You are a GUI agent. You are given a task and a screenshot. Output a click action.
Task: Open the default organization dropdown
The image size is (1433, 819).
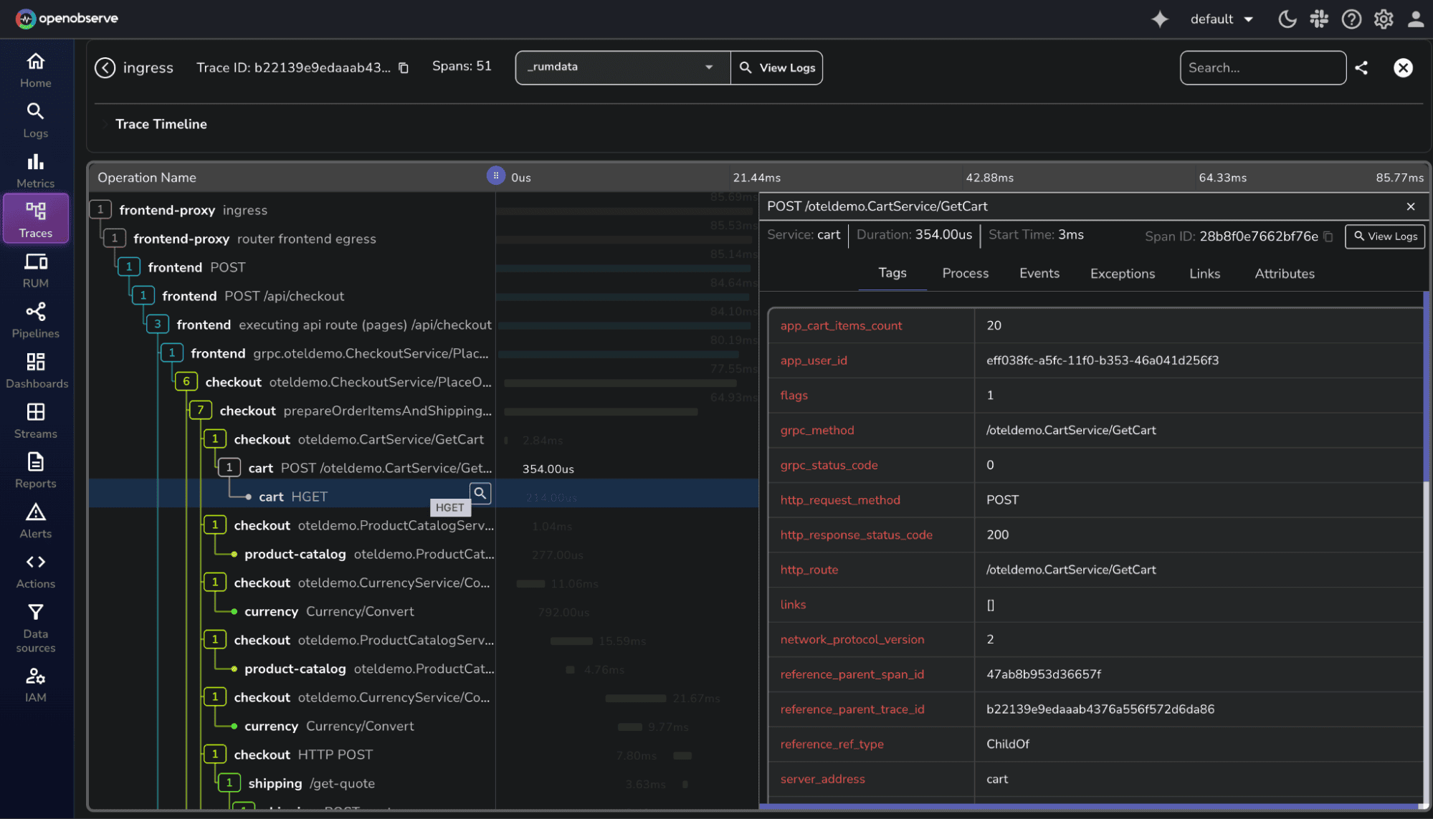point(1222,19)
